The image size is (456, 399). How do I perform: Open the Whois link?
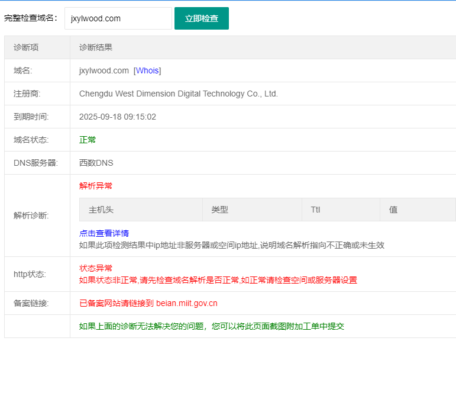coord(147,70)
